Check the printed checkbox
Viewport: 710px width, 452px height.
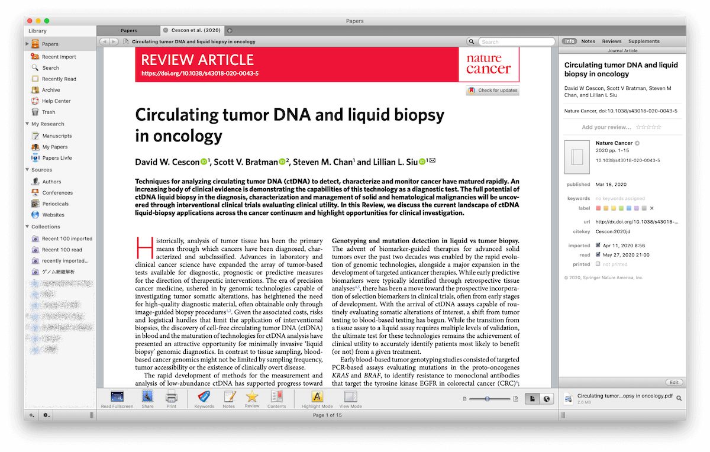coord(598,264)
